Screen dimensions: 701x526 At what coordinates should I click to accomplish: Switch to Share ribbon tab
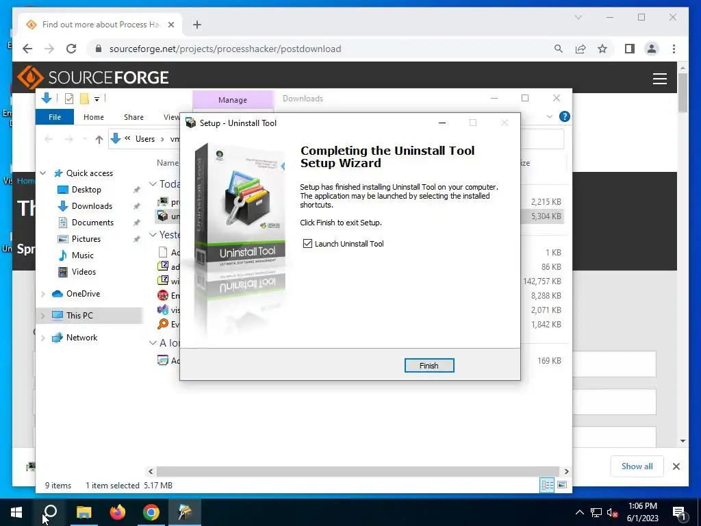point(133,116)
